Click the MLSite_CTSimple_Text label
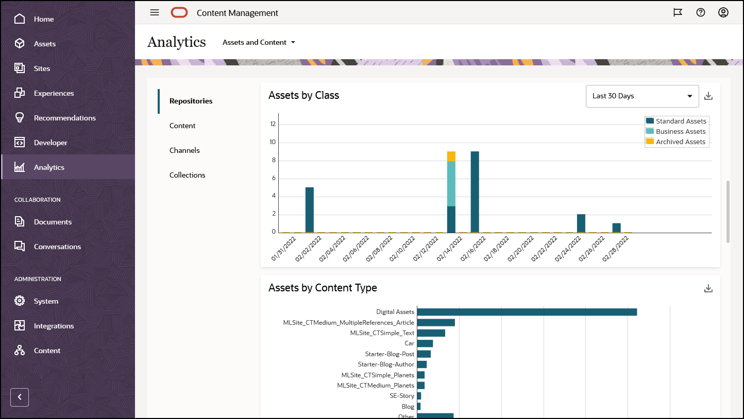 click(382, 333)
